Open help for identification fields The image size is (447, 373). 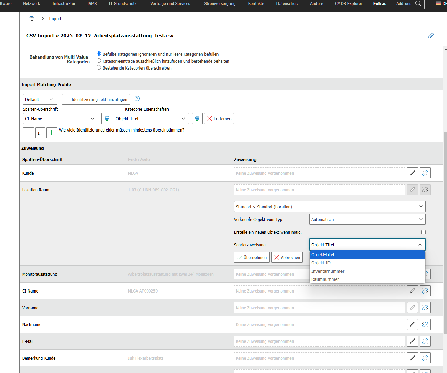[137, 99]
